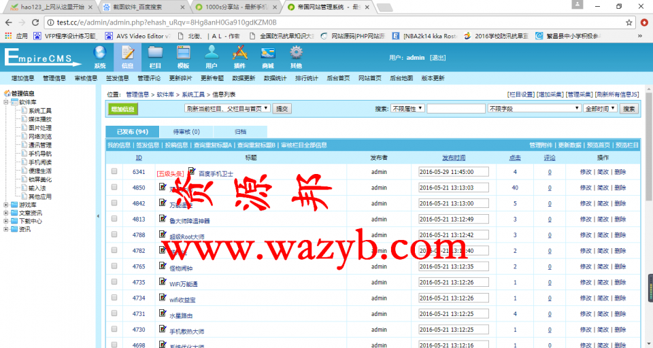Open the 不限字段 dropdown
This screenshot has width=653, height=348.
point(535,108)
